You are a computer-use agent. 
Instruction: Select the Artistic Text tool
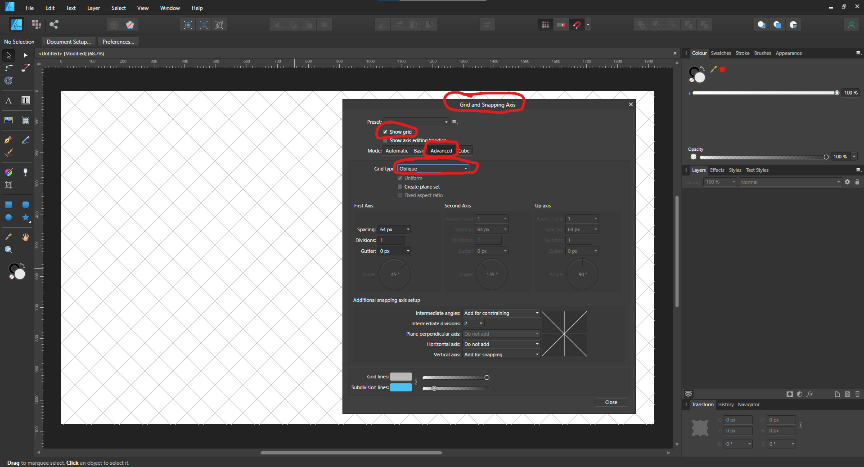(x=8, y=101)
